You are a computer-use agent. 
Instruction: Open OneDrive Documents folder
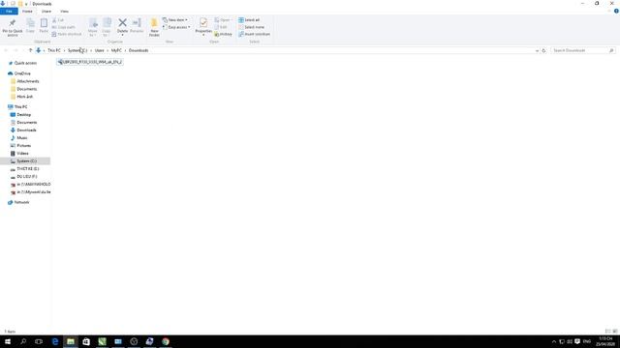[26, 89]
